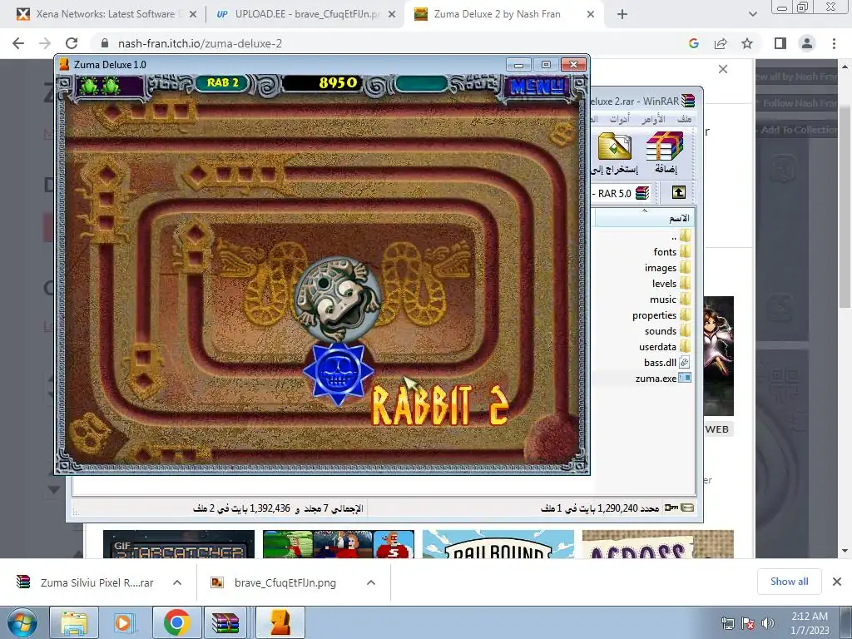Open the MENU button in Zuma
Viewport: 852px width, 639px height.
point(538,86)
